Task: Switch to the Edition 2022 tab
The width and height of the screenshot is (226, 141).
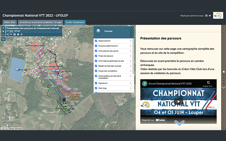Action: pyautogui.click(x=10, y=22)
